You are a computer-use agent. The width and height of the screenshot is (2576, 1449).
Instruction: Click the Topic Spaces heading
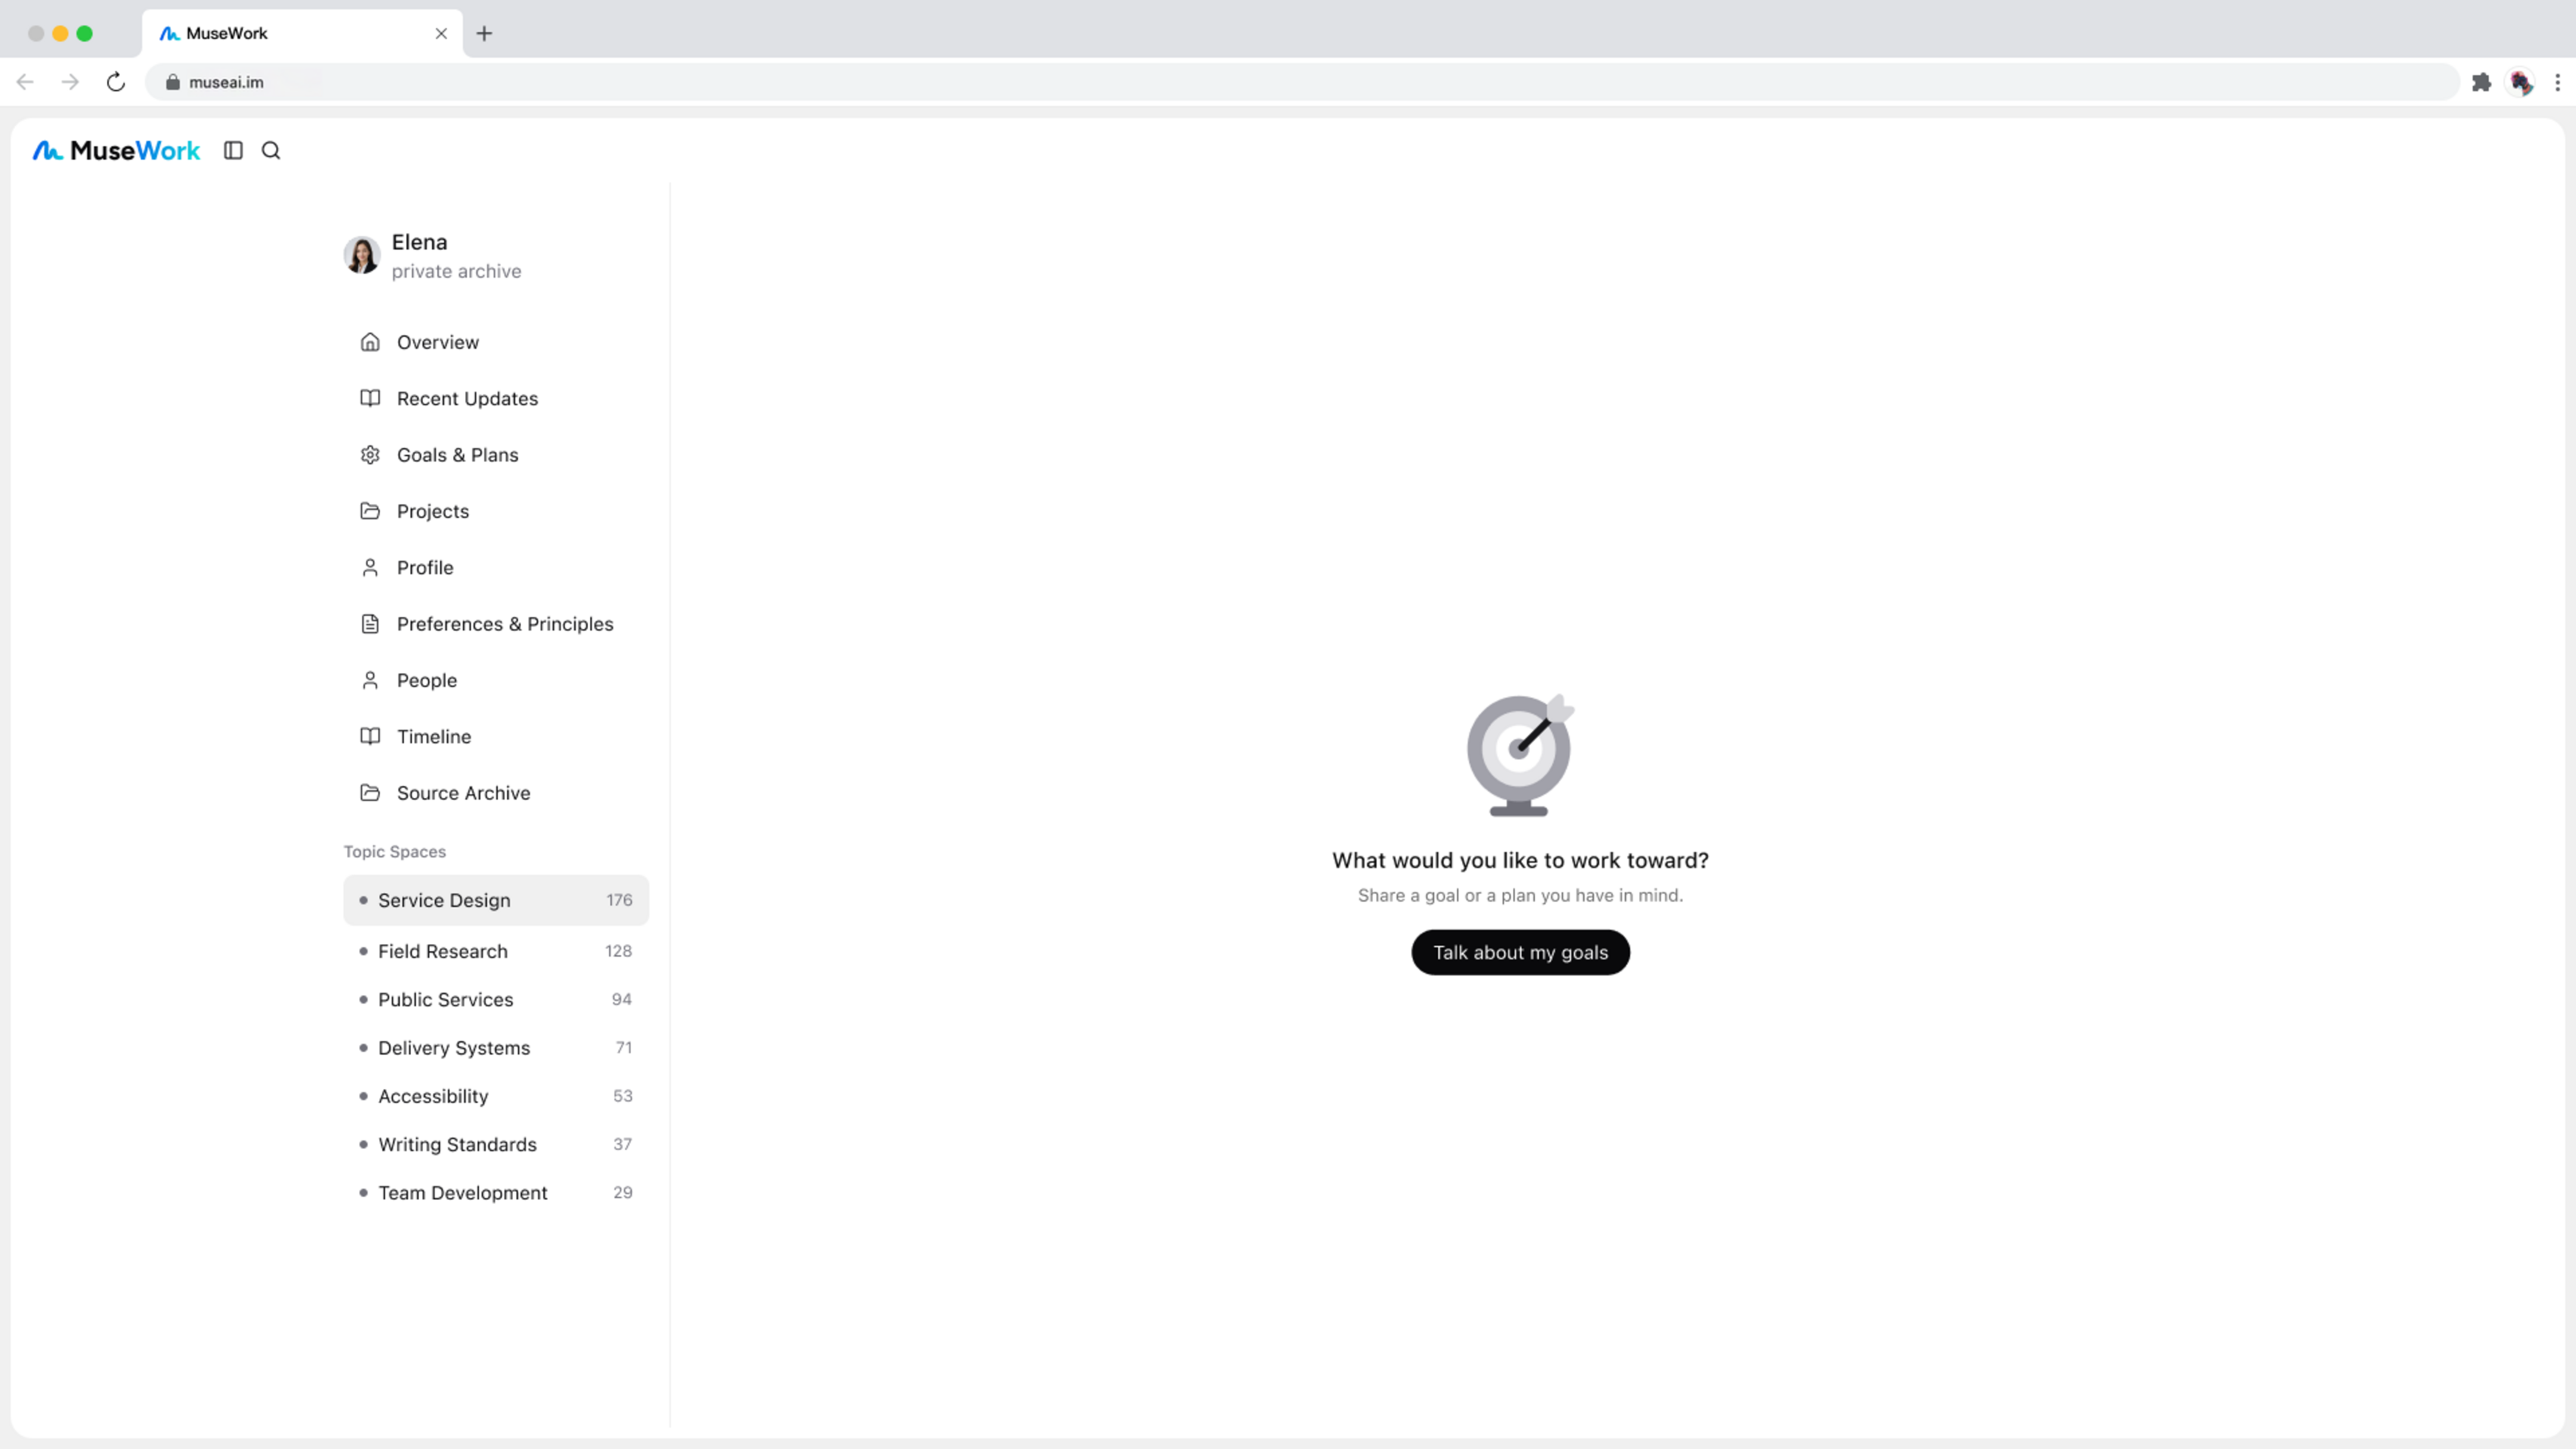(395, 852)
